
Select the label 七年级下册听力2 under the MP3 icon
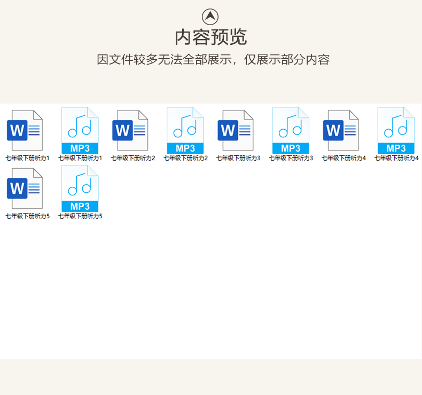coord(186,158)
